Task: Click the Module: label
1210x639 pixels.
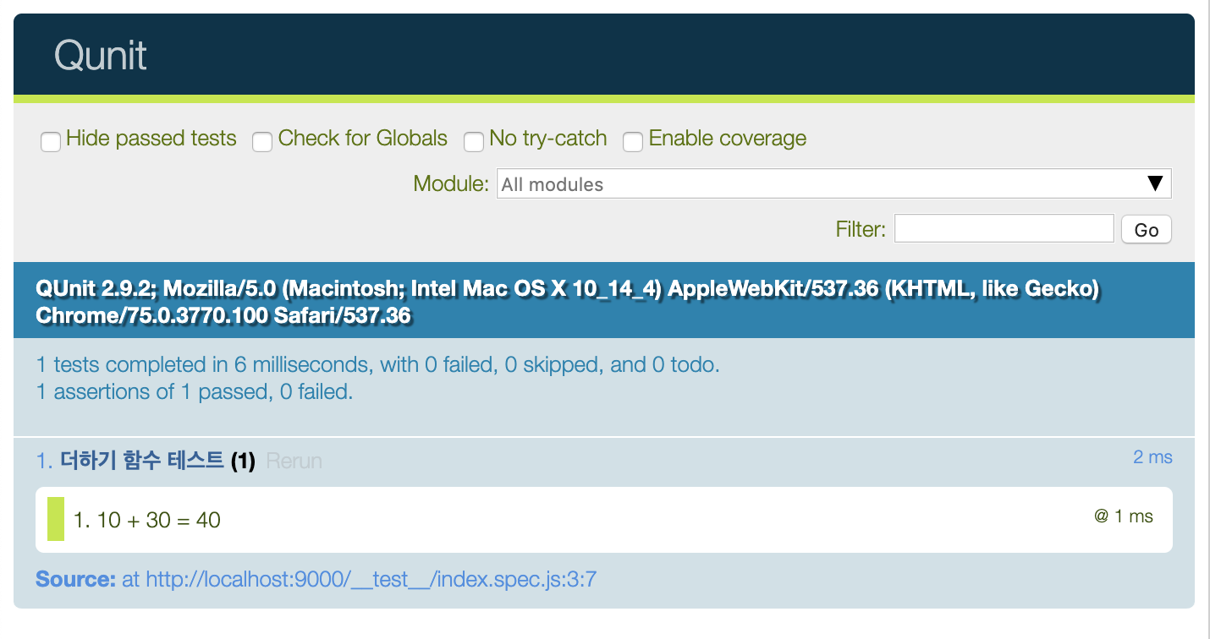Action: coord(451,183)
